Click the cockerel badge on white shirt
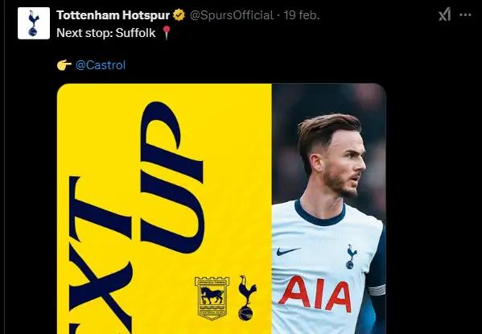482x334 pixels. (x=351, y=257)
